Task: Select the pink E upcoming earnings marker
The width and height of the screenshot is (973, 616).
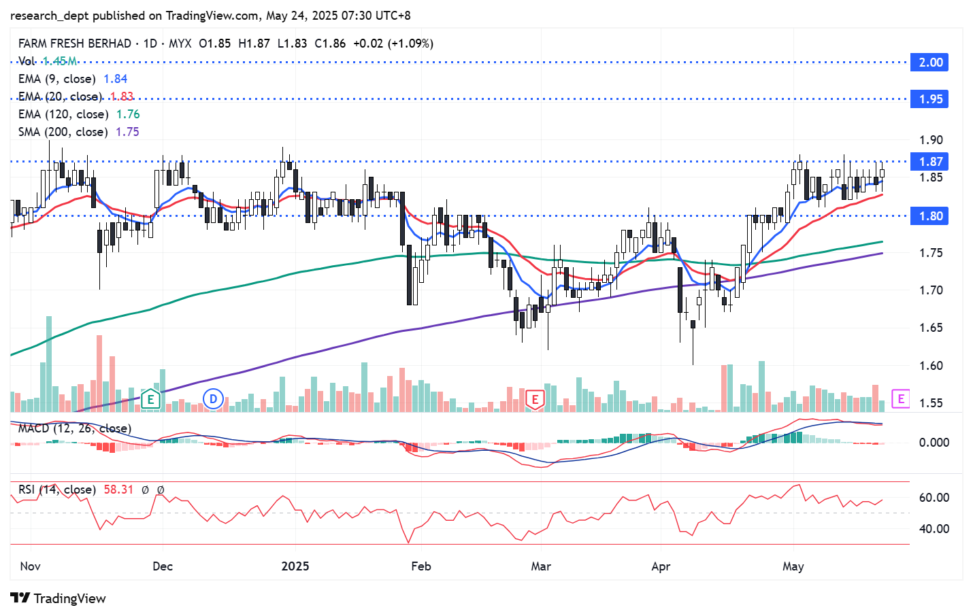Action: click(x=901, y=399)
